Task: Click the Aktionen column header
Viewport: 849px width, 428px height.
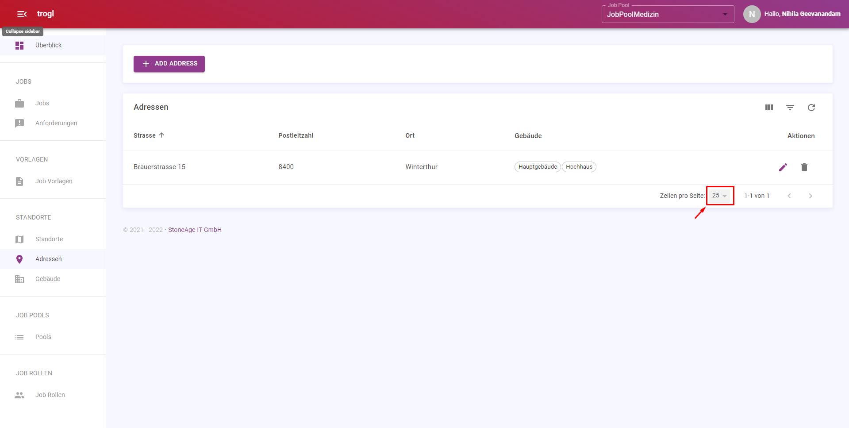Action: 801,136
